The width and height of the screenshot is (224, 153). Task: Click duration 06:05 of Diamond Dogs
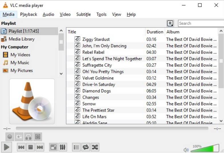151,91
